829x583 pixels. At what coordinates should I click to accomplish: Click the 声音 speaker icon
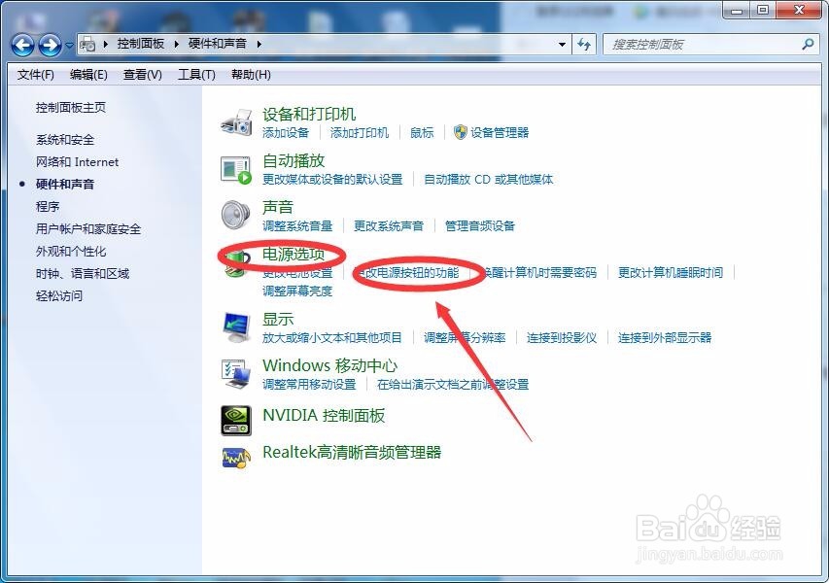tap(236, 216)
